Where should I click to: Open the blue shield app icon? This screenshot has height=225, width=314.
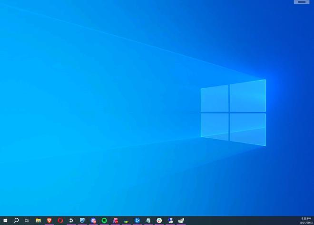[82, 220]
